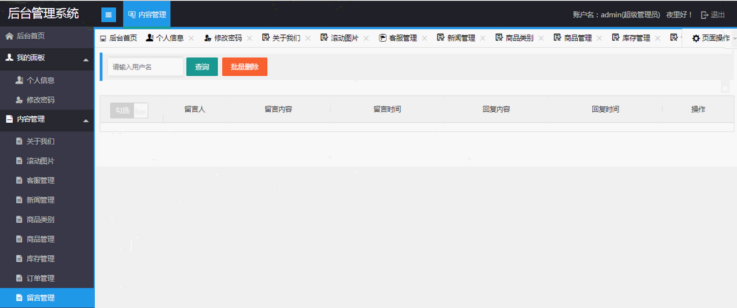Click the logout icon next to 退出
737x308 pixels.
pos(704,15)
